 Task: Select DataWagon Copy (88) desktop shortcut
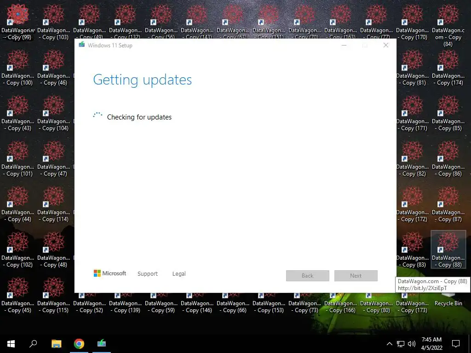click(448, 249)
